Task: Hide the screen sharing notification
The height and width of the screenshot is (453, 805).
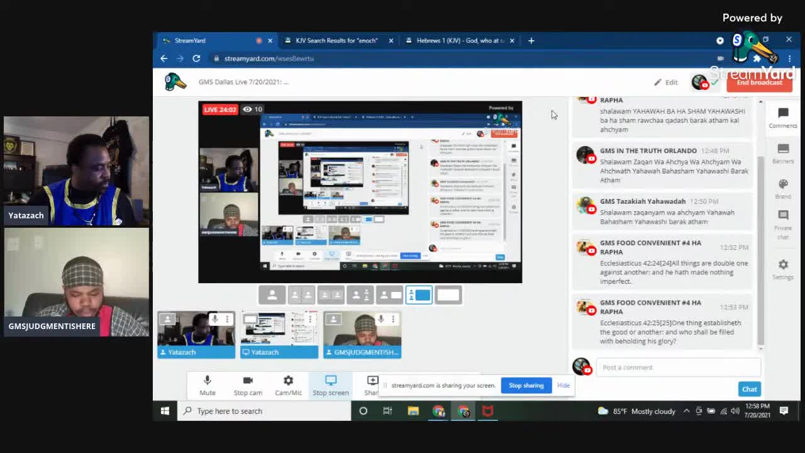Action: 563,385
